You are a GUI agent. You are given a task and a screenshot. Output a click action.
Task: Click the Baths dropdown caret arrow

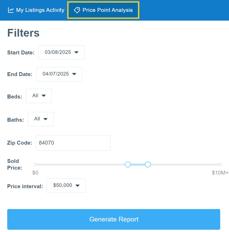click(x=45, y=119)
